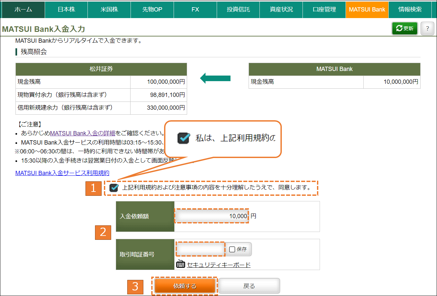This screenshot has width=437, height=296.
Task: Open help with the ? button
Action: (x=427, y=28)
